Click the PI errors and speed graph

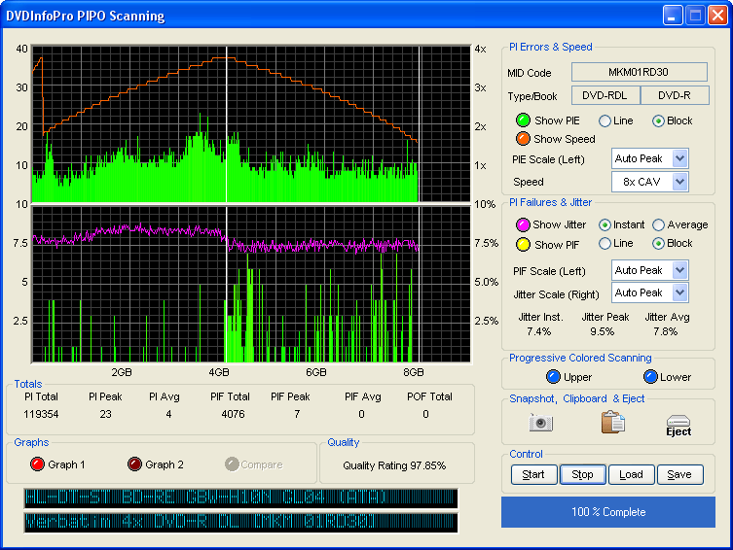pos(251,124)
